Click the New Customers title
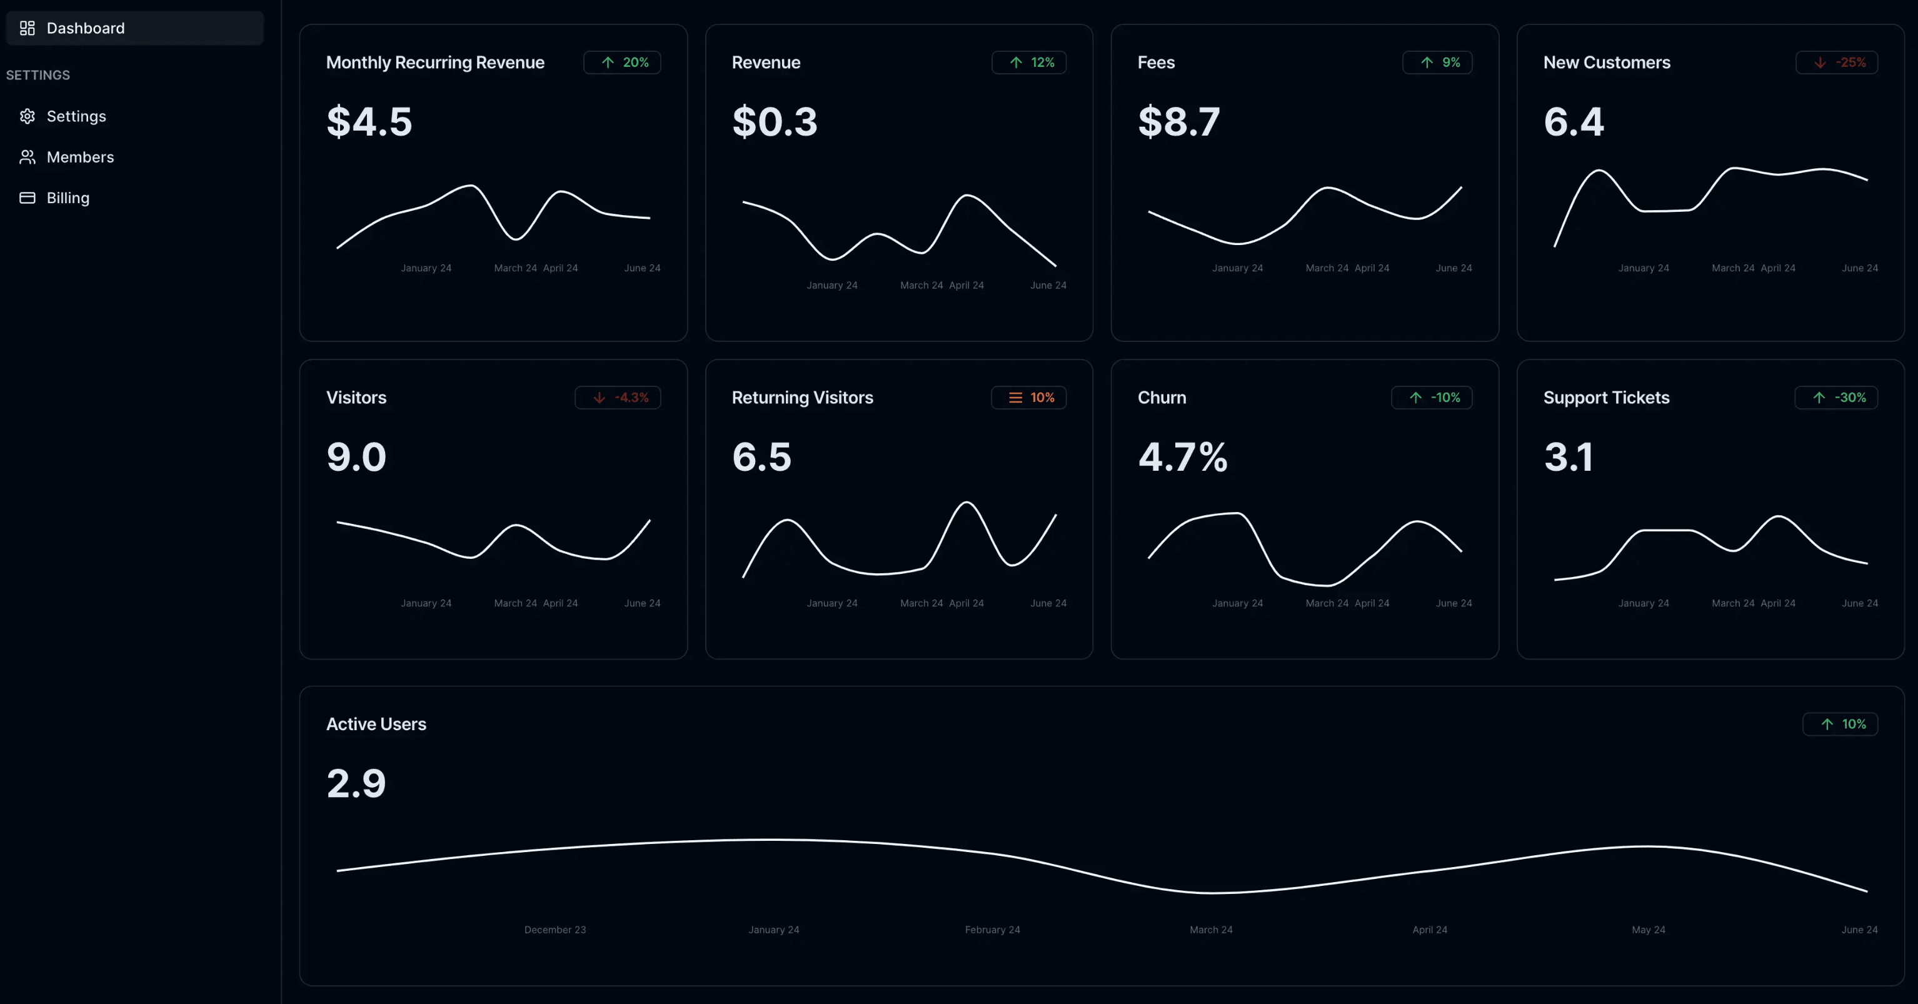This screenshot has width=1918, height=1004. tap(1607, 63)
